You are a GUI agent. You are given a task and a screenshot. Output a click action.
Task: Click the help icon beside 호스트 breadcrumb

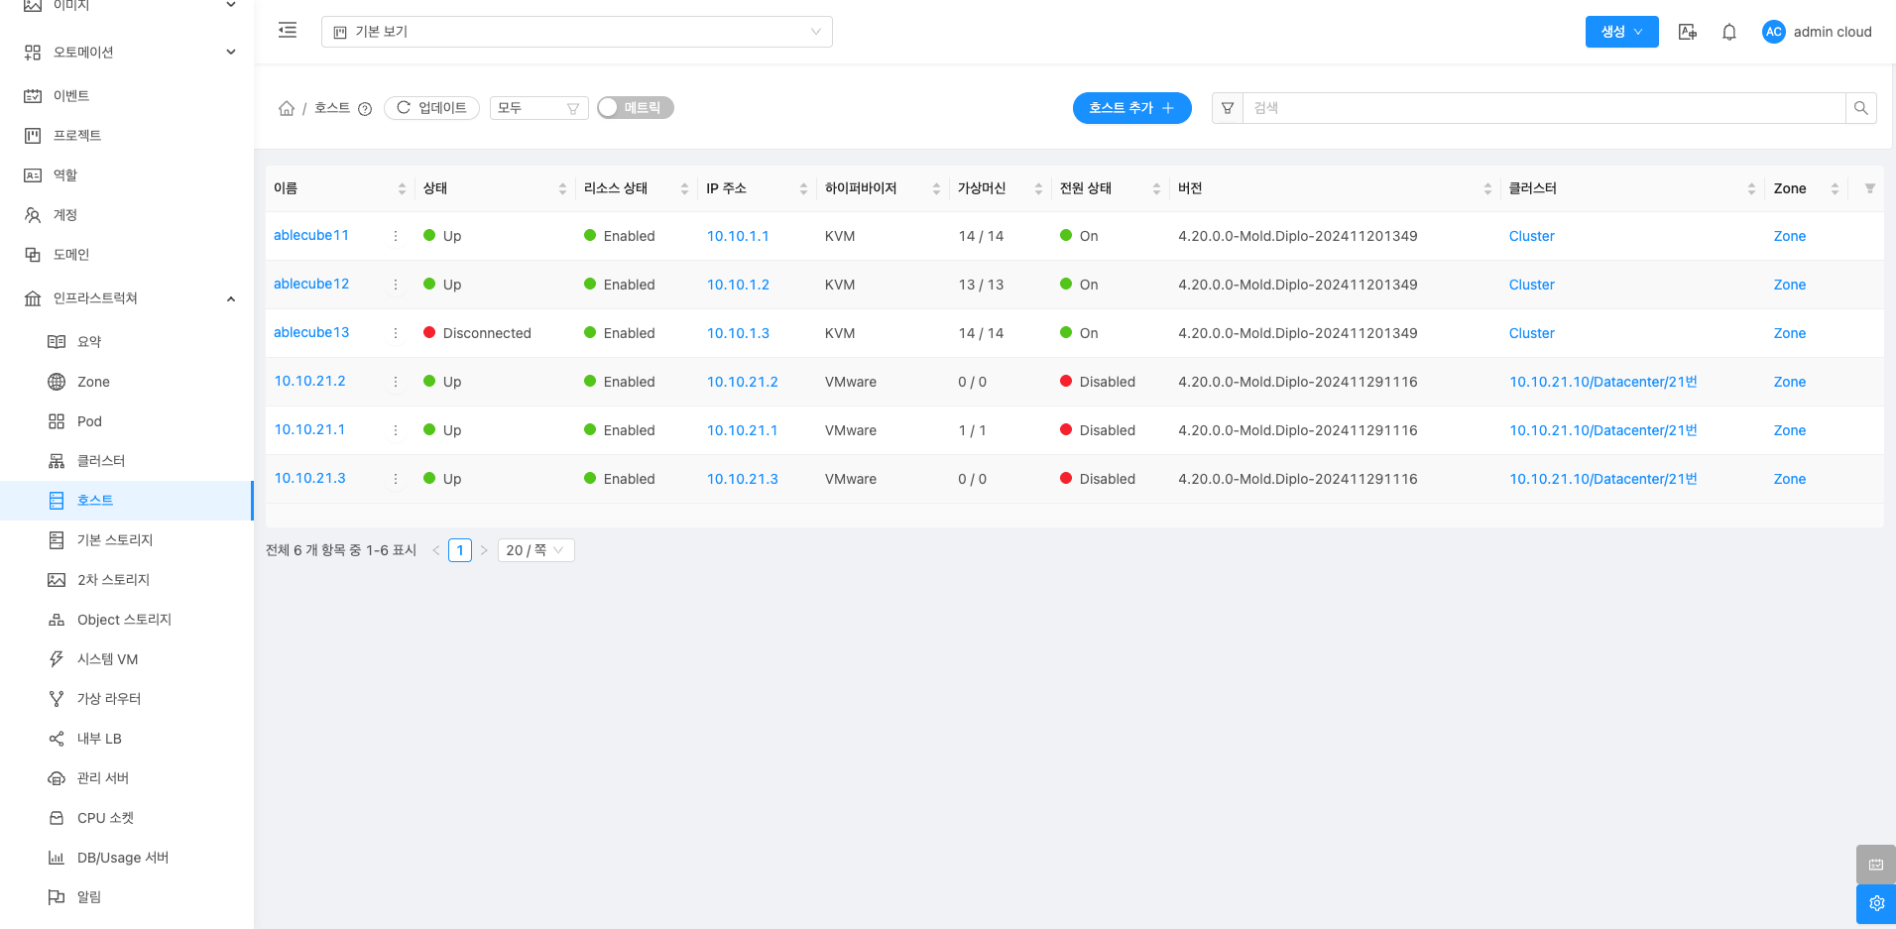click(x=365, y=109)
